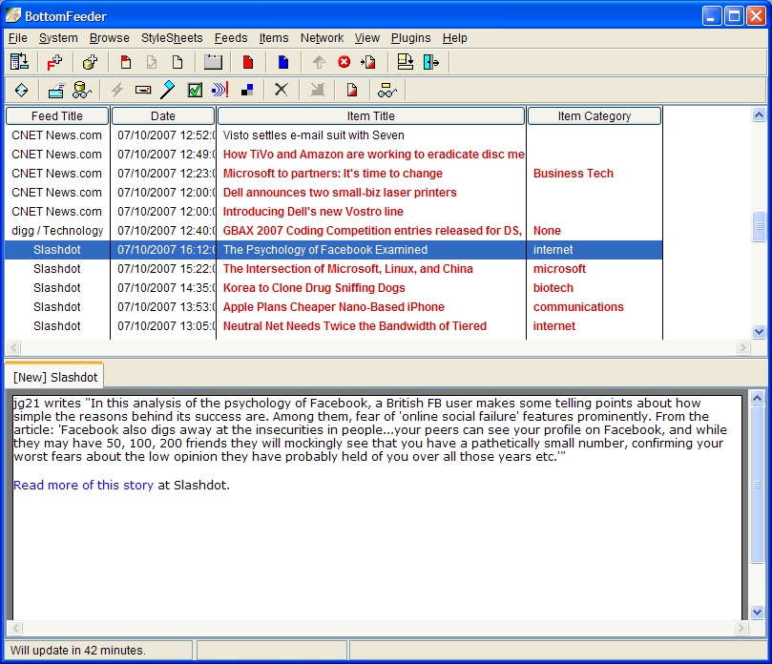Open the File menu
The image size is (772, 664).
click(18, 38)
